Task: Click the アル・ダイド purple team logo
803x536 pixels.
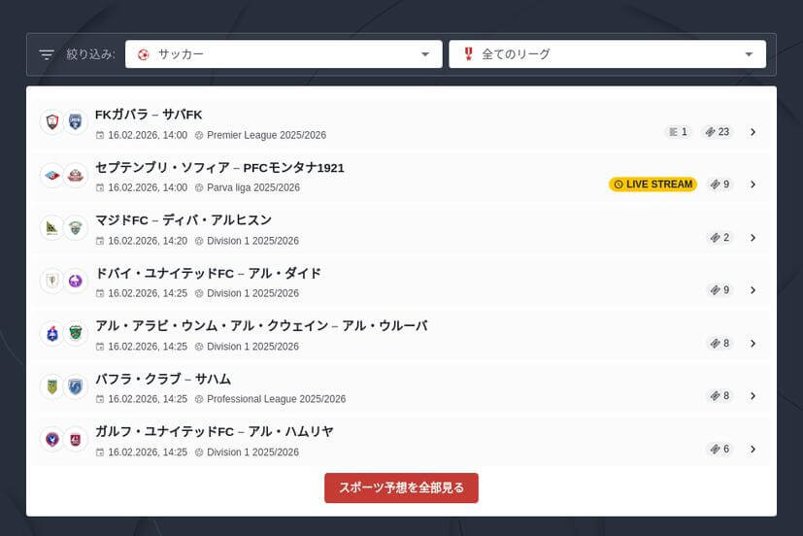Action: (75, 281)
